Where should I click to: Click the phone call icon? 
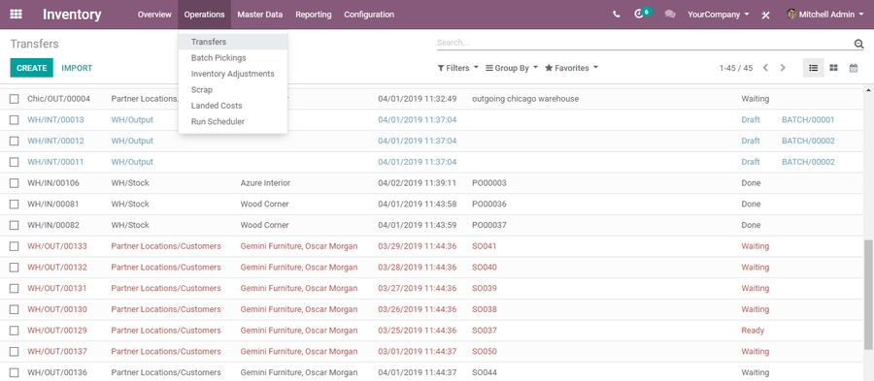(x=616, y=15)
